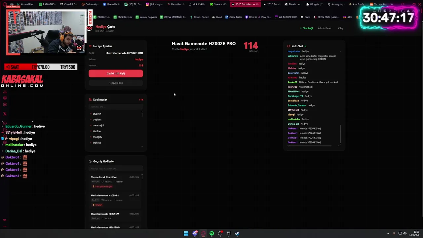This screenshot has width=423, height=238.
Task: Click the X (Twitter) icon in stream overlay
Action: pyautogui.click(x=5, y=114)
